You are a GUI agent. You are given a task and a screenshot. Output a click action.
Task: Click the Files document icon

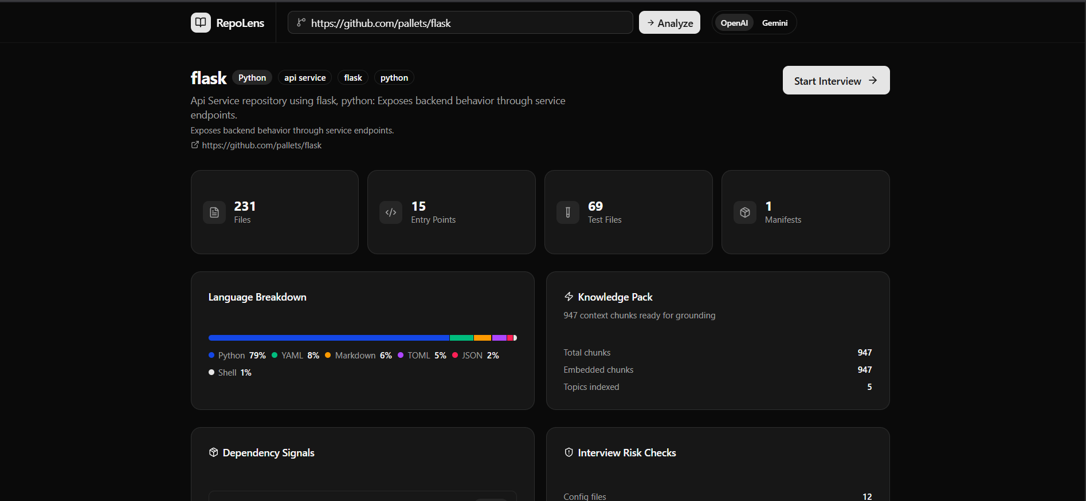click(214, 212)
